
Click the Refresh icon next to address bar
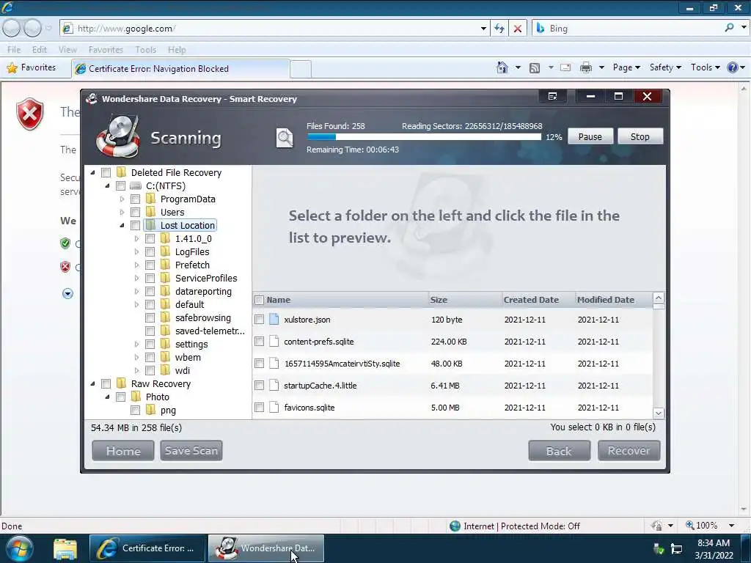coord(499,29)
